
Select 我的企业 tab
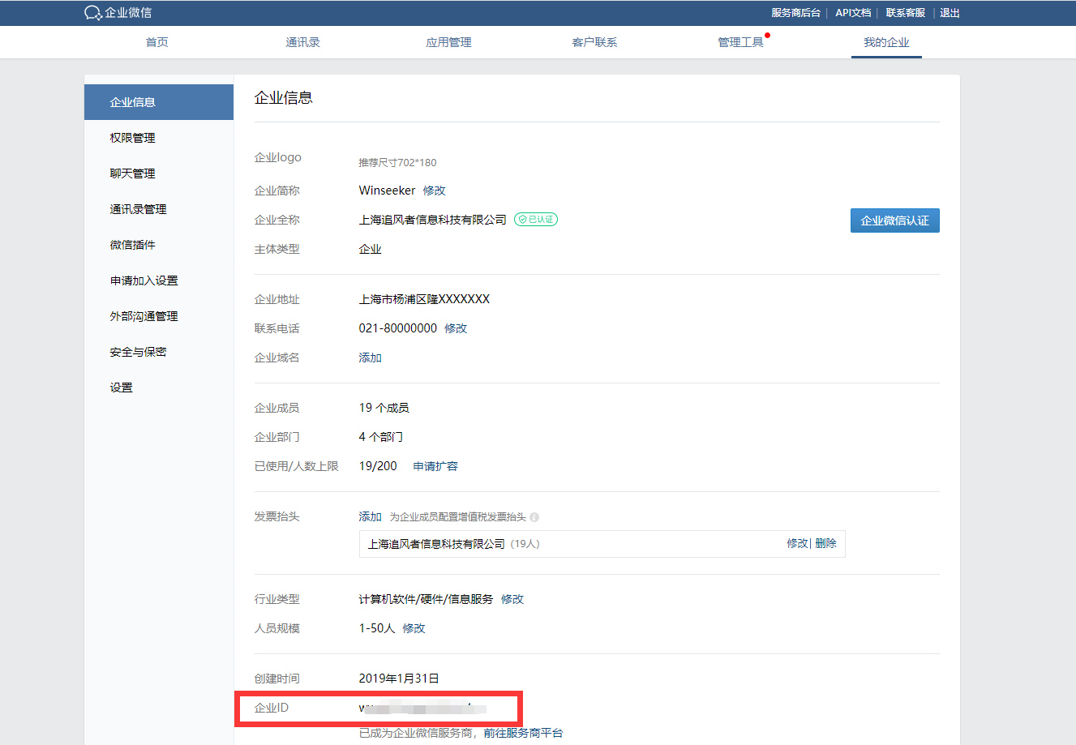[x=887, y=42]
